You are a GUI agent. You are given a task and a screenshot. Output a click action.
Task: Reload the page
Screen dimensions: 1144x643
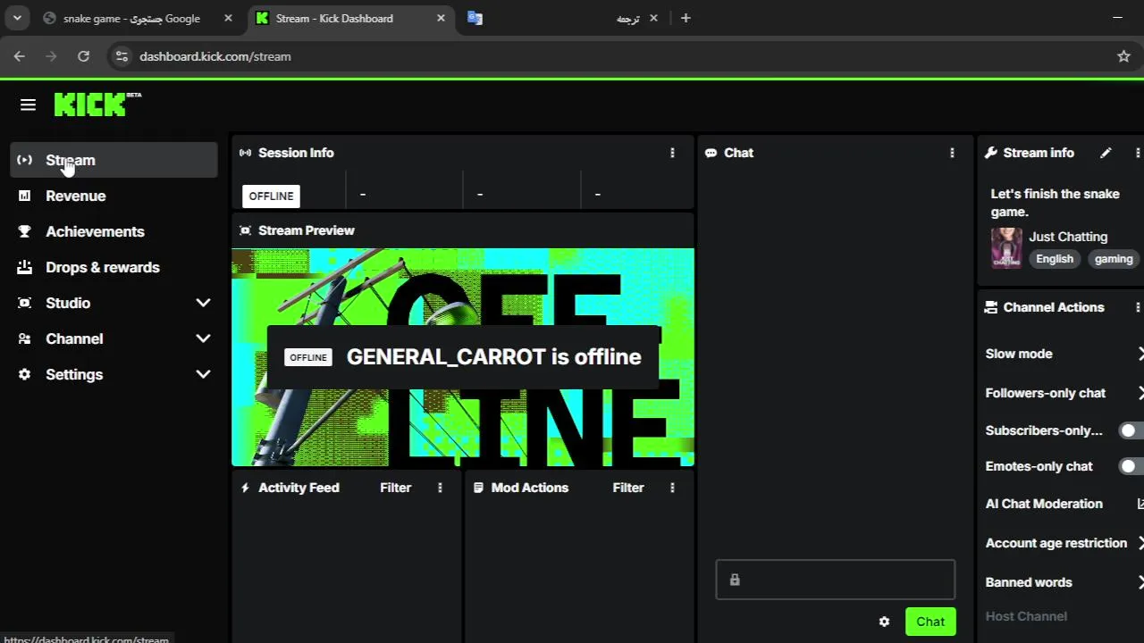pos(83,56)
